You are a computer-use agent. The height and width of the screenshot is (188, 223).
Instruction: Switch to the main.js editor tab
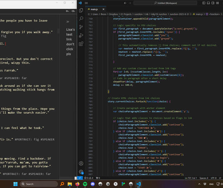pos(94,9)
